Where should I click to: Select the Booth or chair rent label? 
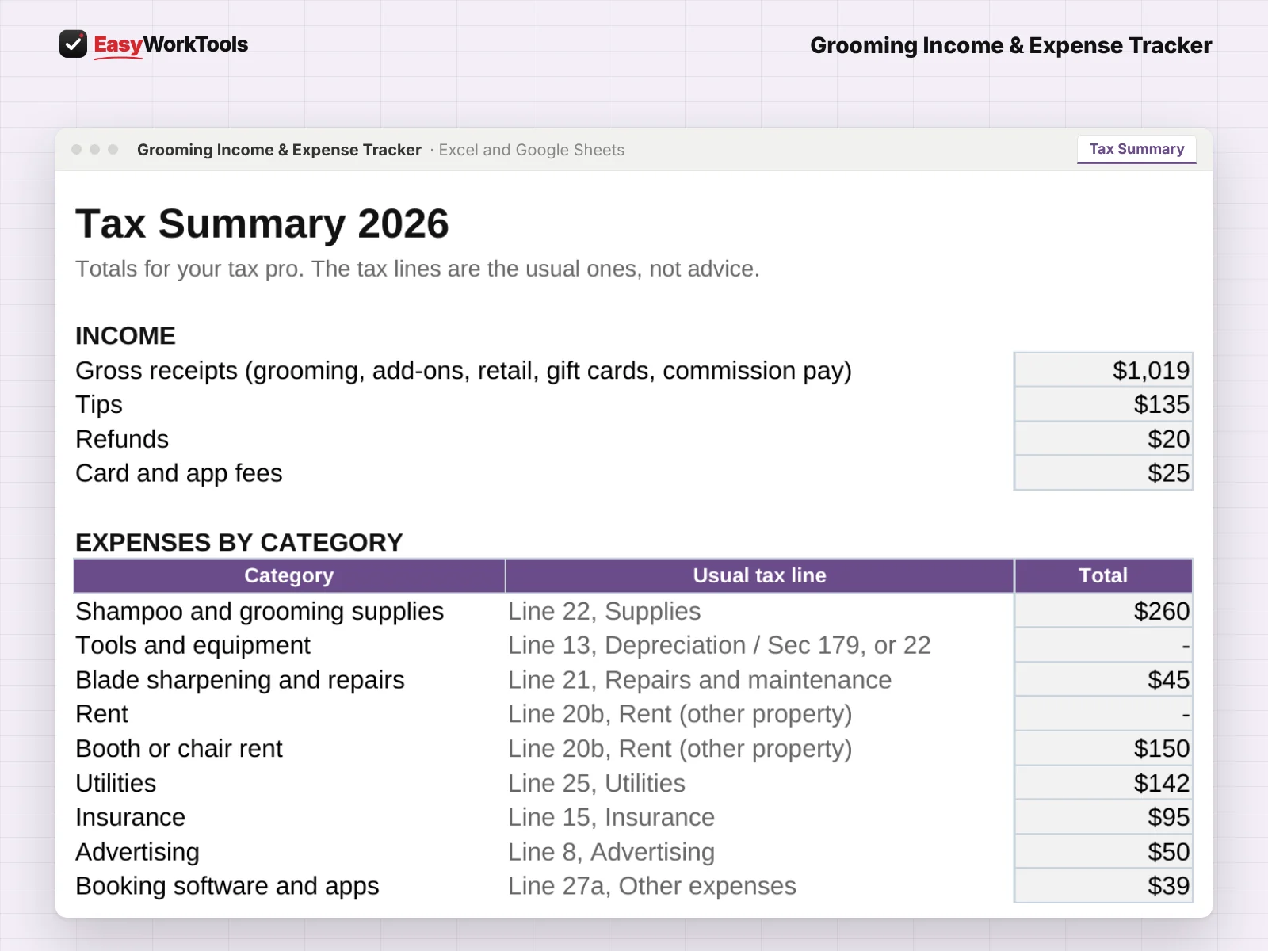(x=179, y=749)
